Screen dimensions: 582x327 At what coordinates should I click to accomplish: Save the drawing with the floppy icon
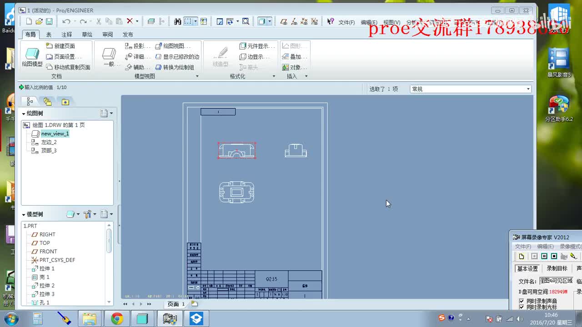click(49, 21)
